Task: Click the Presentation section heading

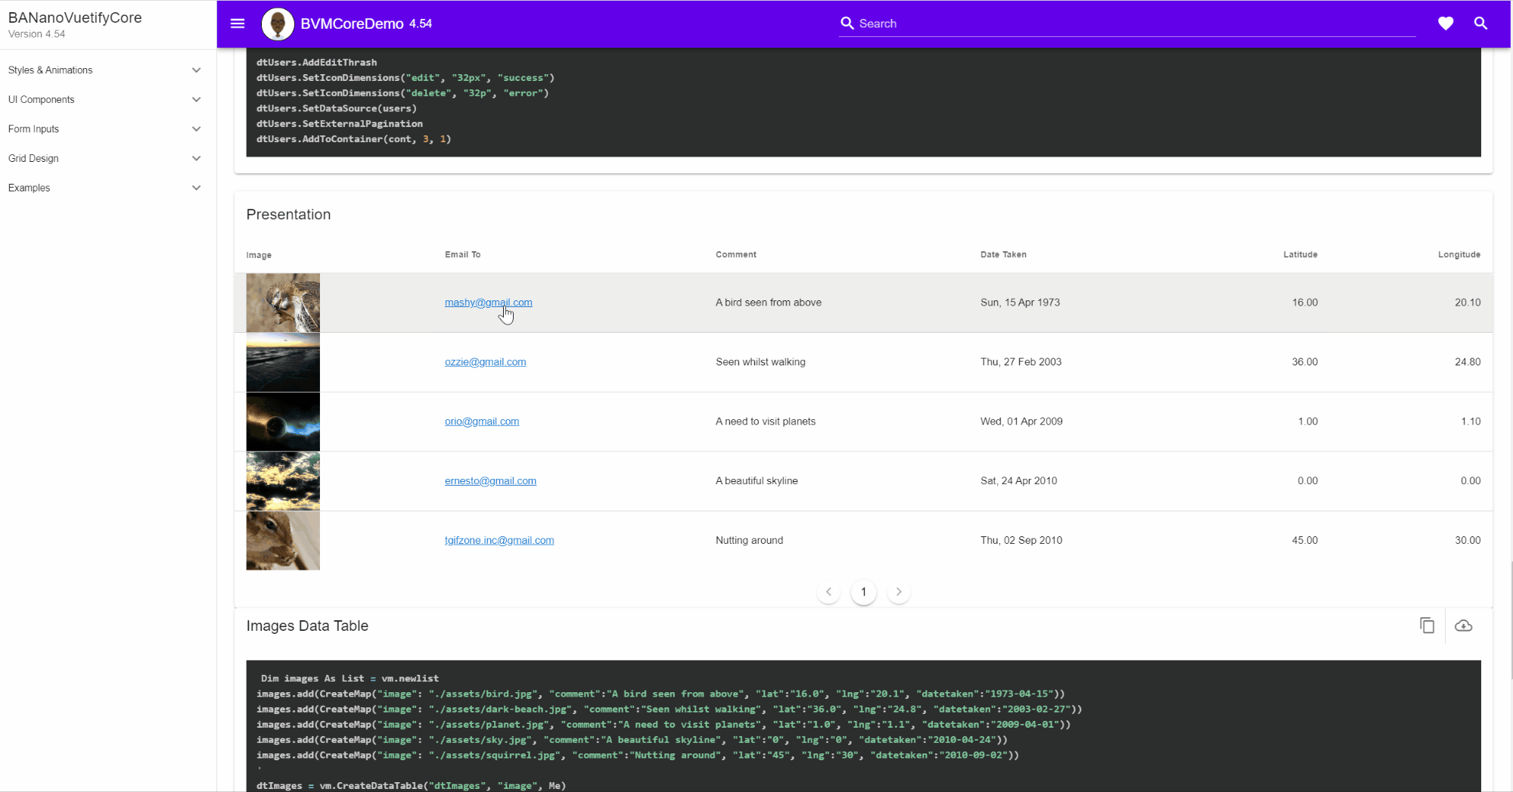Action: (288, 215)
